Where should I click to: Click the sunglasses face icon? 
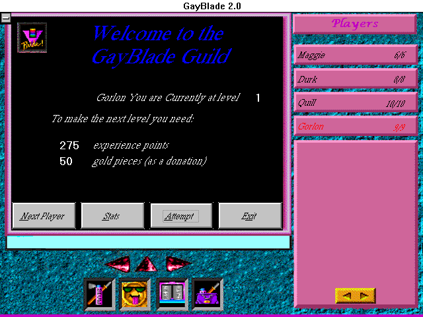[x=135, y=295]
